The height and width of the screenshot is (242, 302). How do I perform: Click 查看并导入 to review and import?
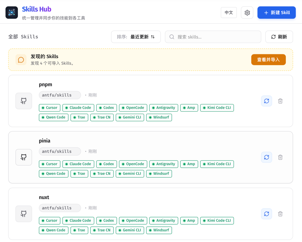(x=268, y=60)
